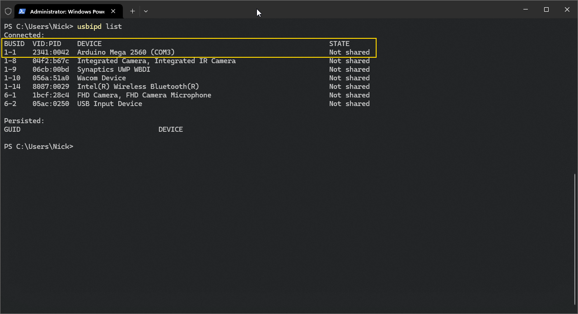Click the DEVICE header under Persisted

click(171, 129)
